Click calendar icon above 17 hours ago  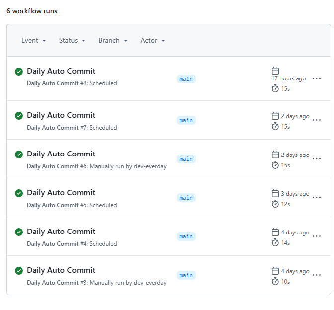[275, 71]
